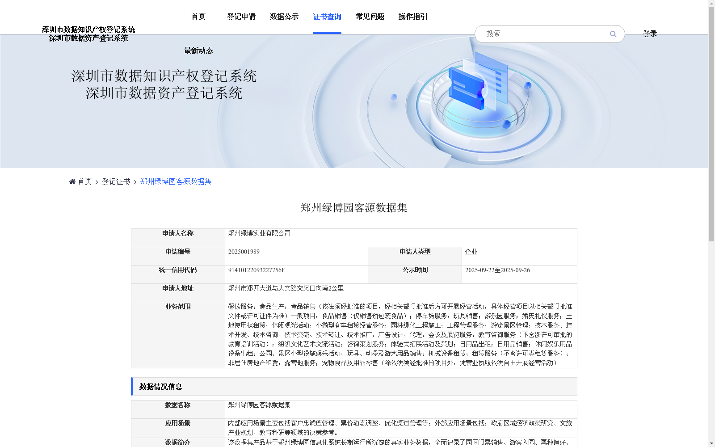Select the 证书查询 tab
Screen dimensions: 715x447
pos(327,17)
